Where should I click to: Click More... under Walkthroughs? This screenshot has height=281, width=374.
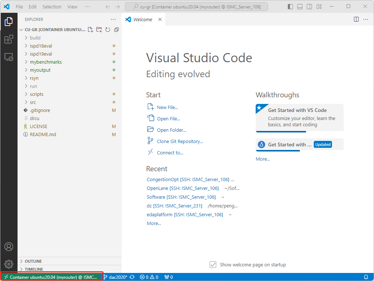click(263, 159)
